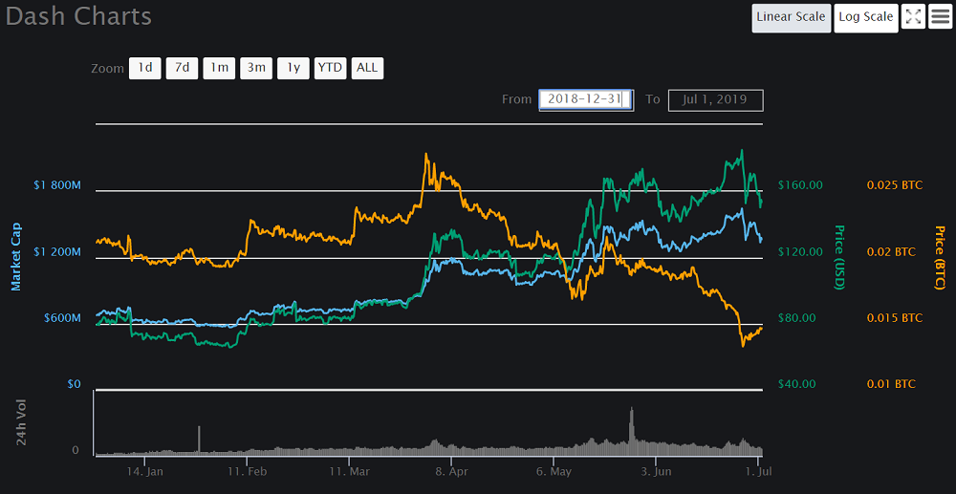Set zoom to 1m
Viewport: 956px width, 494px height.
click(x=219, y=68)
